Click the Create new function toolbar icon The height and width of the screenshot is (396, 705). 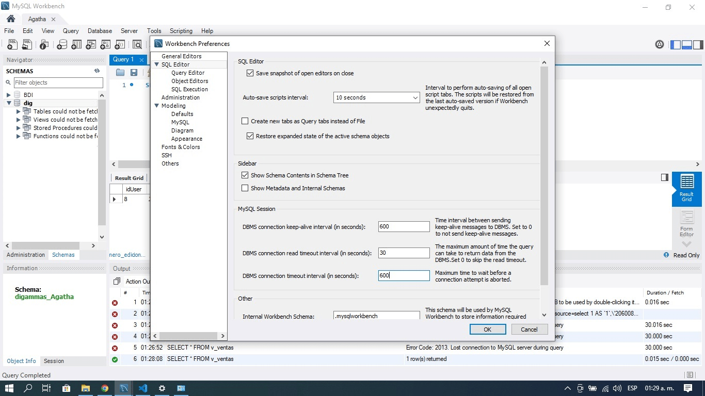point(121,44)
